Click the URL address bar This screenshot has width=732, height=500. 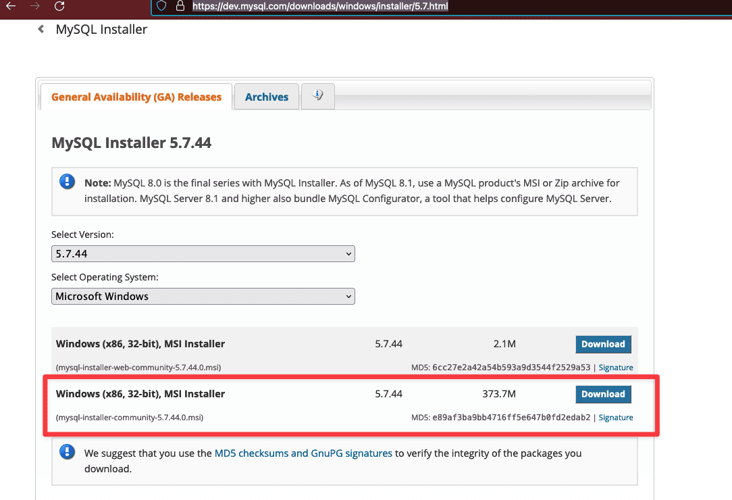point(320,6)
